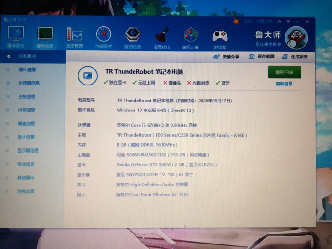Click 'Windows 10 专业版 64位' value
332x249 pixels.
click(142, 110)
